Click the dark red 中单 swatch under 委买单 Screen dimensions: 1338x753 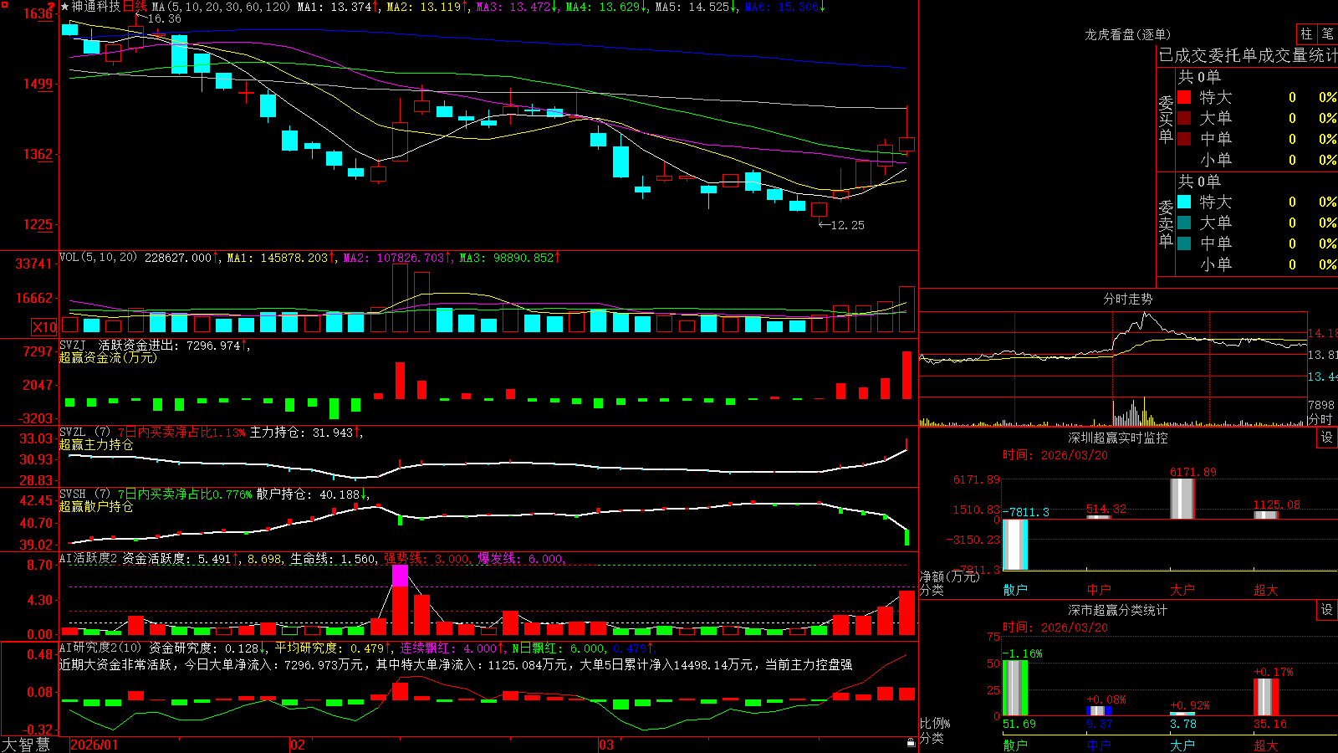click(1184, 139)
